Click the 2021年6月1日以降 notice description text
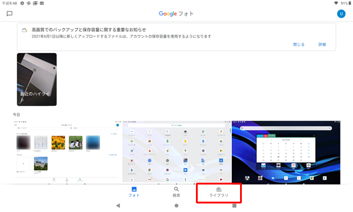 click(121, 37)
